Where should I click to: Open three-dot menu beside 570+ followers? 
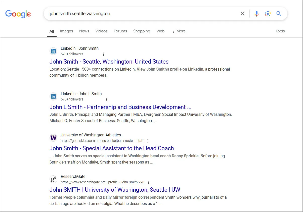[107, 99]
